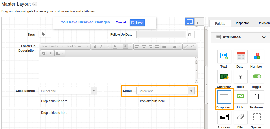Choose the Number attribute widget
This screenshot has height=129, width=270.
(257, 57)
